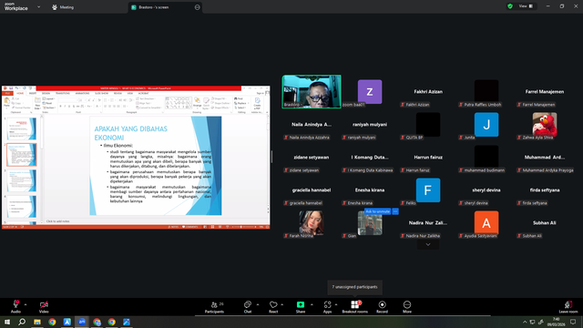The width and height of the screenshot is (583, 328).
Task: Open the Zoom Workplace dropdown arrow
Action: [38, 6]
